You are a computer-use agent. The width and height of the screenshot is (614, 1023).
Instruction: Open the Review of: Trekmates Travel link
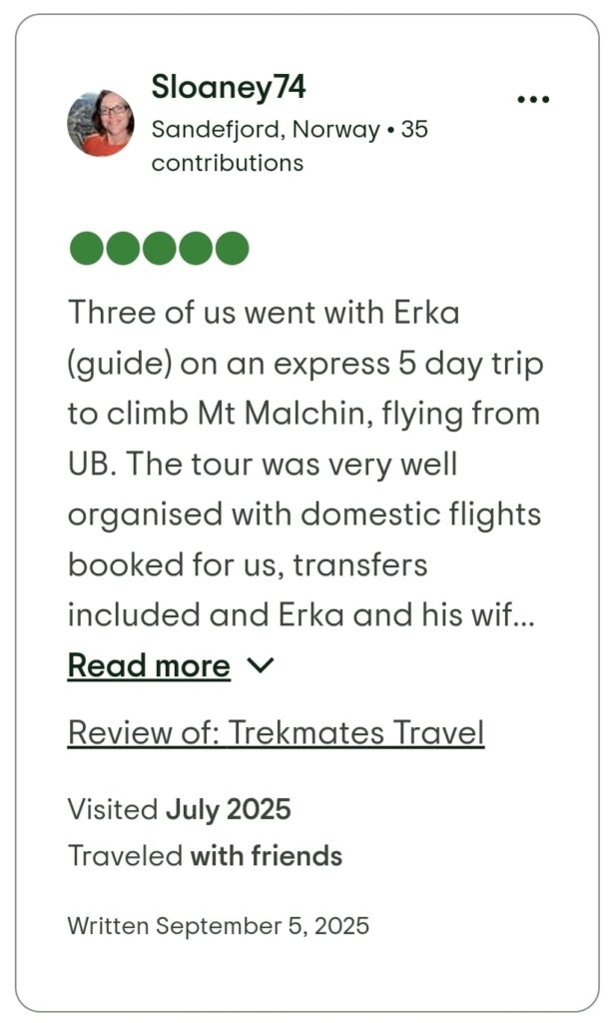coord(276,732)
